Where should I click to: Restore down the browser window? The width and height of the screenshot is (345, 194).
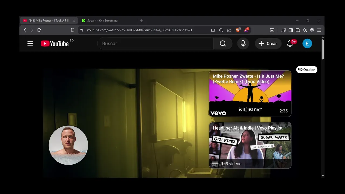tap(308, 20)
